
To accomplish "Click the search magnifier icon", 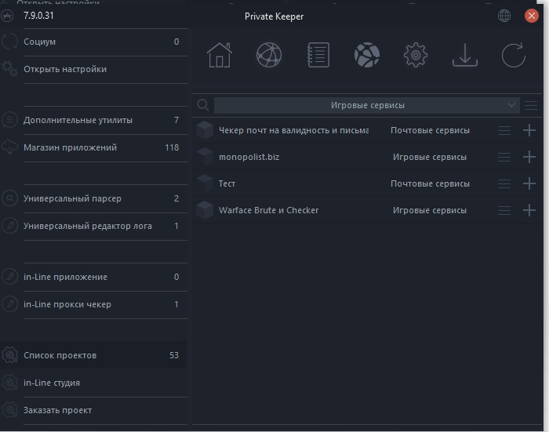I will (203, 105).
